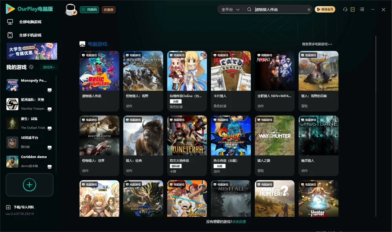Click PC icon beside Starship Troopers entry
Viewport: 392px width, 232px height.
[49, 109]
